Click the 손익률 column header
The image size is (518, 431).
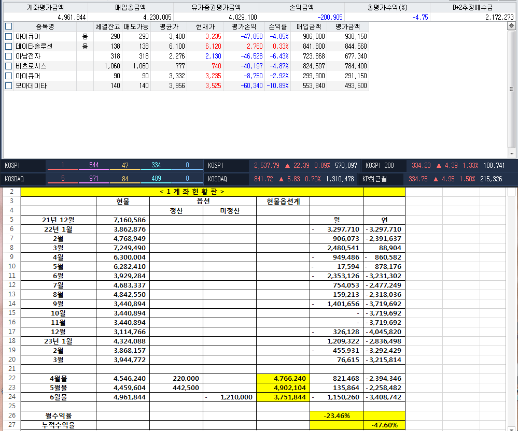click(x=277, y=26)
